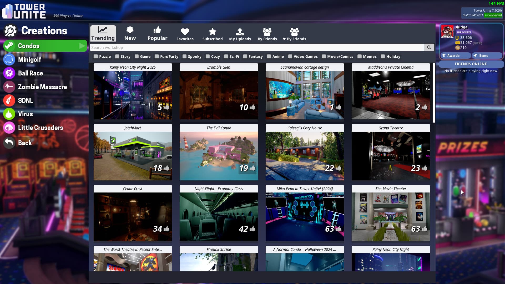Select the SDNL sidebar icon

[9, 100]
